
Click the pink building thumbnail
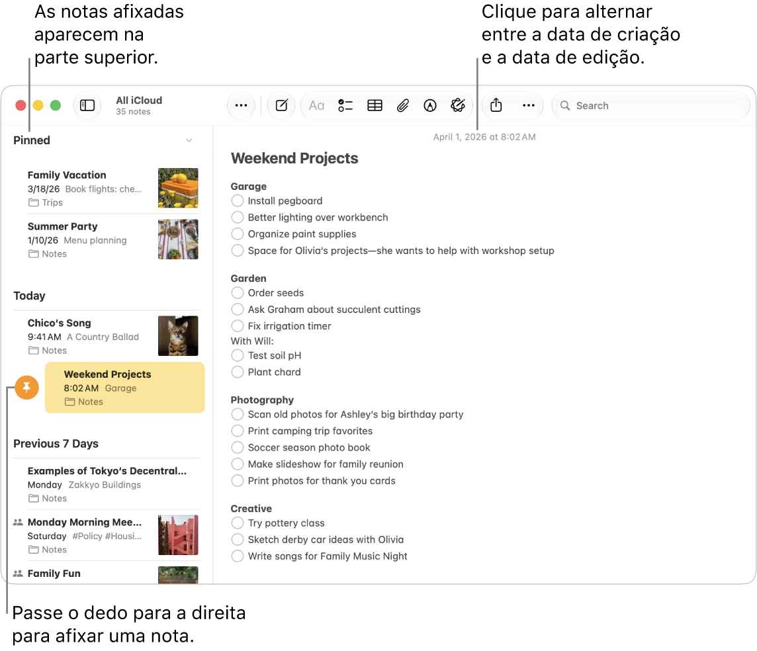(x=178, y=535)
